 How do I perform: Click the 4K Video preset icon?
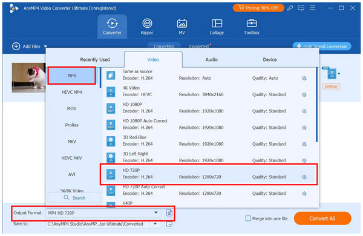111,92
